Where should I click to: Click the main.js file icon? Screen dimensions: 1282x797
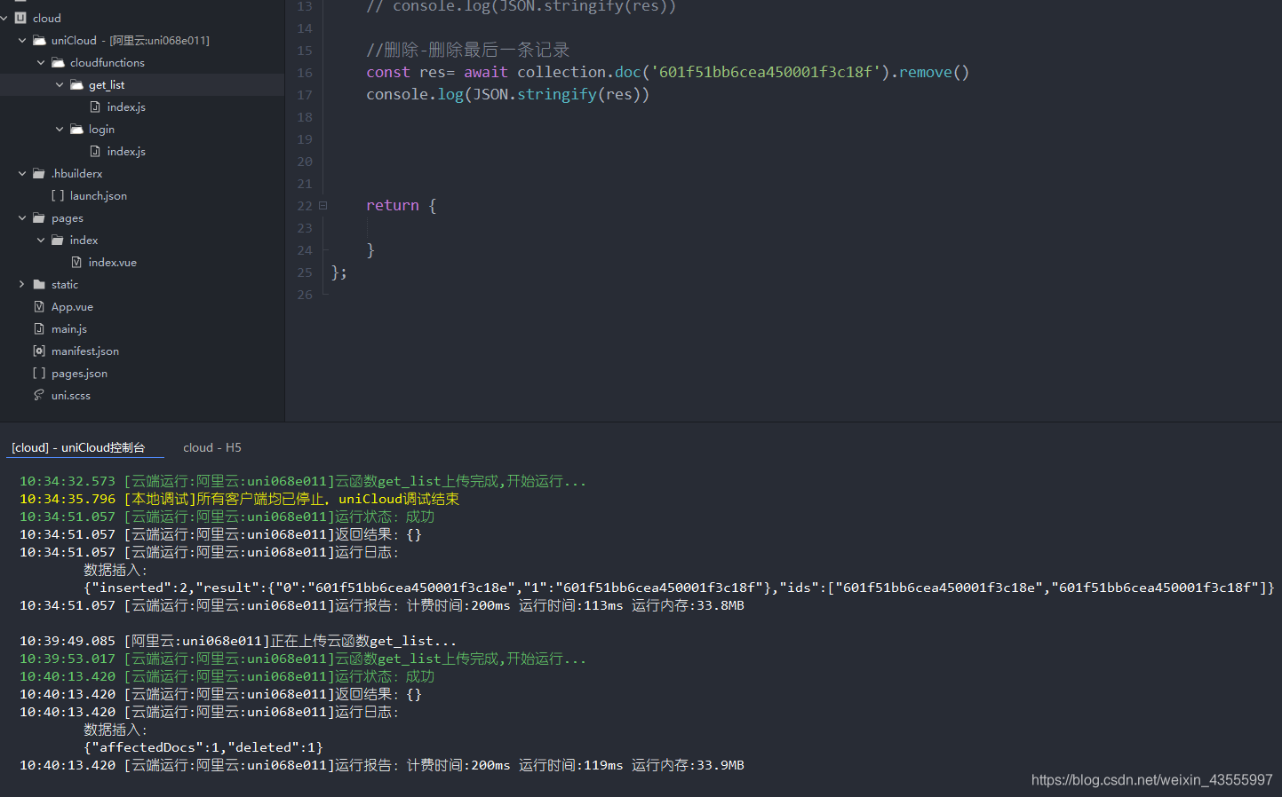pyautogui.click(x=39, y=328)
